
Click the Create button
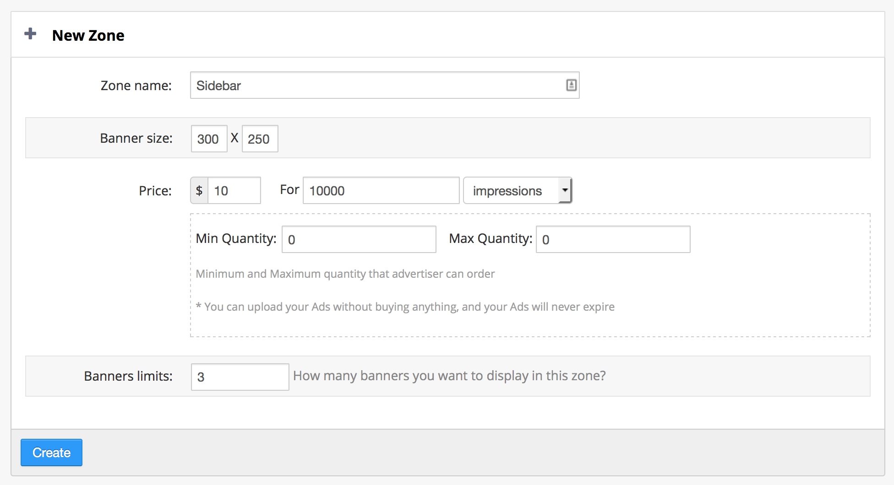tap(51, 453)
